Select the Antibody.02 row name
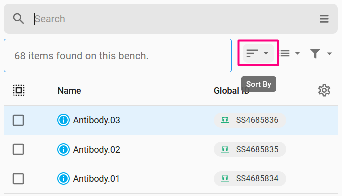Viewport: 342px width, 196px height. [96, 150]
